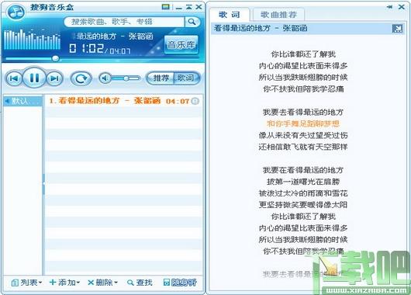Close the lyrics panel
This screenshot has width=411, height=295.
click(401, 7)
